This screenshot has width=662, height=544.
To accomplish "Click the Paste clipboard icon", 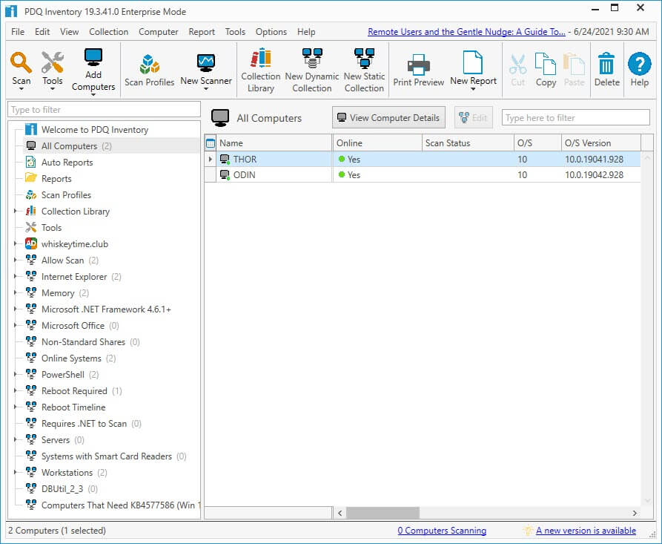I will click(575, 64).
